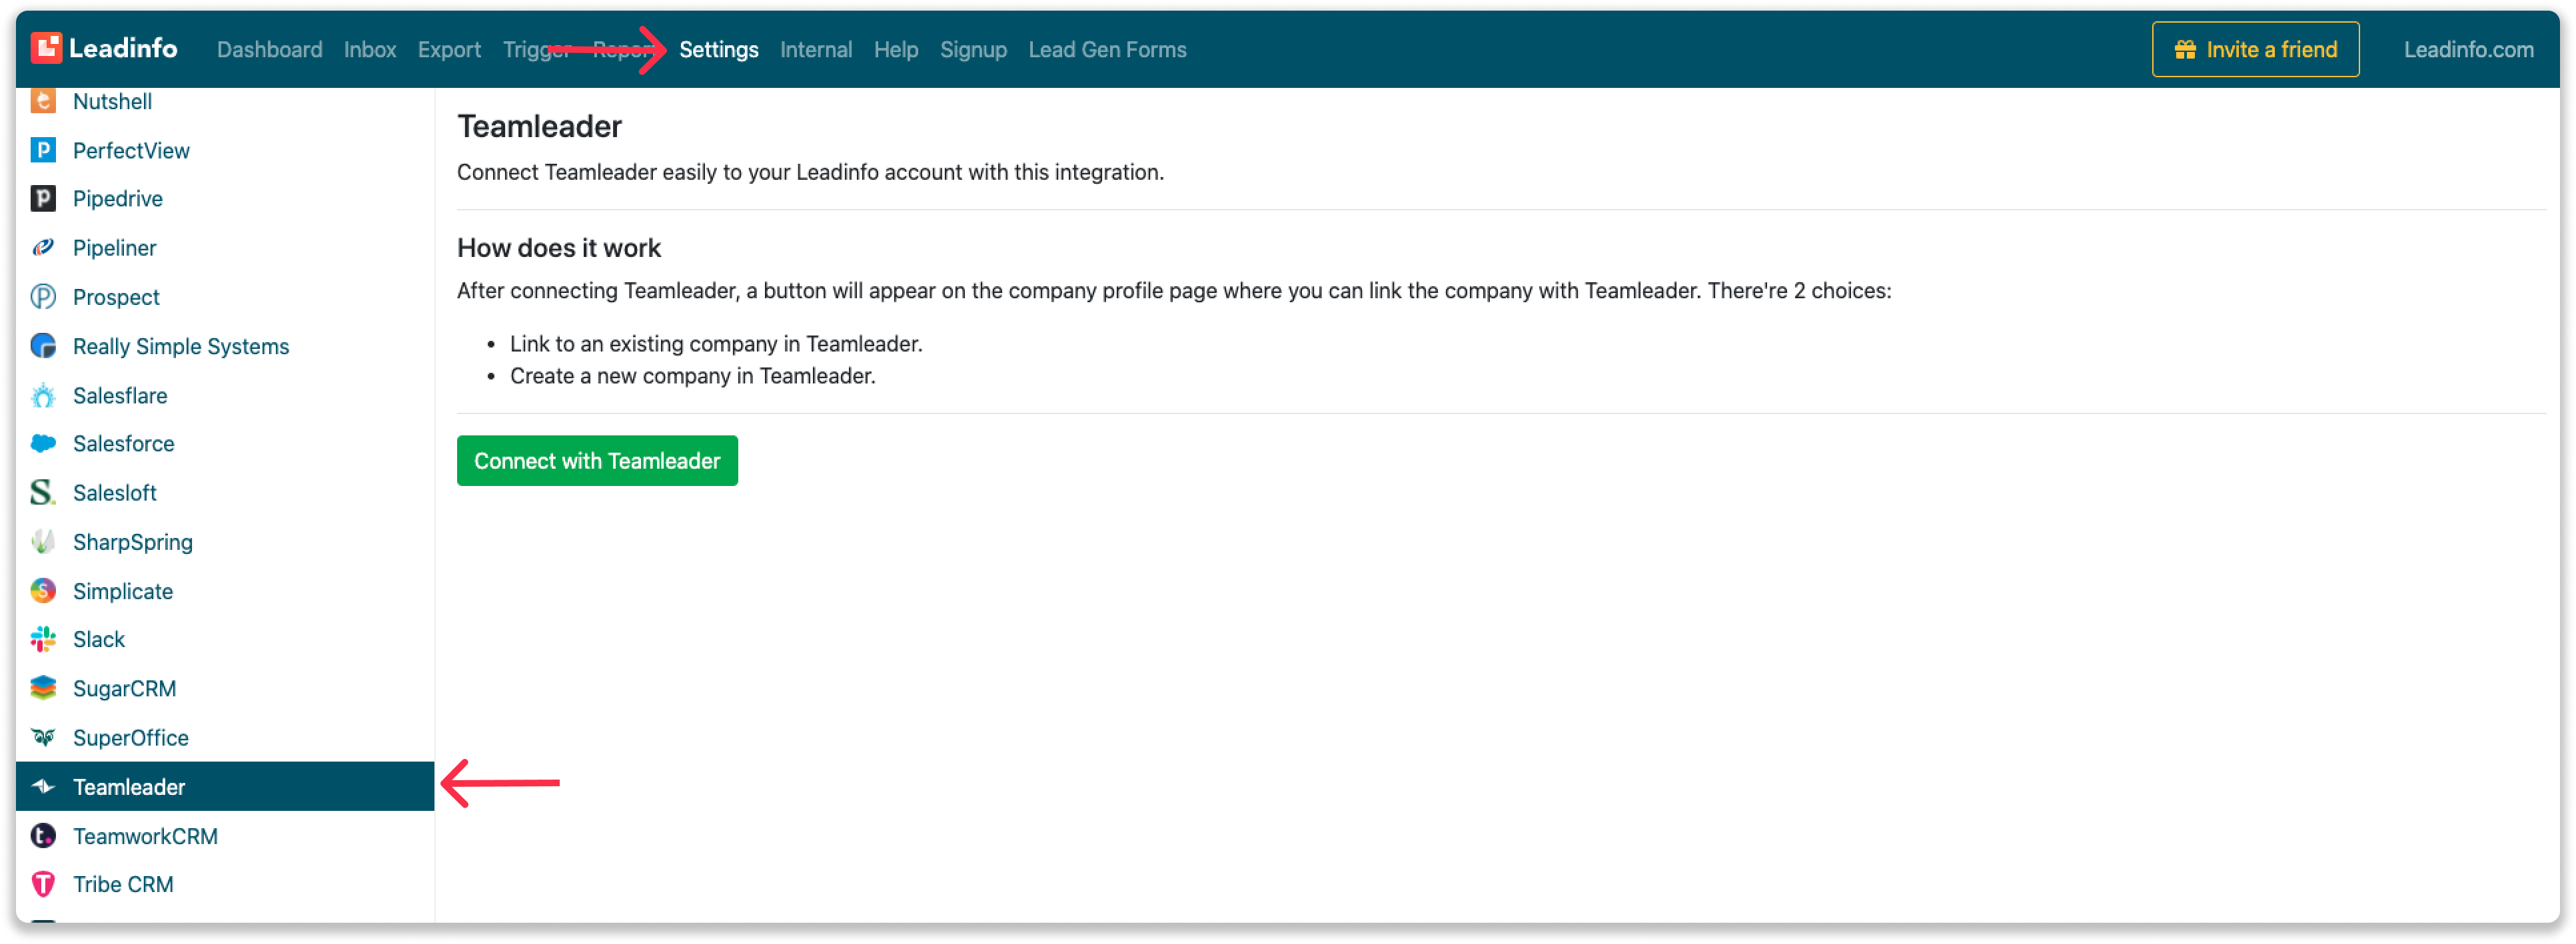Click the SugarCRM layers icon
Image resolution: width=2576 pixels, height=944 pixels.
43,687
